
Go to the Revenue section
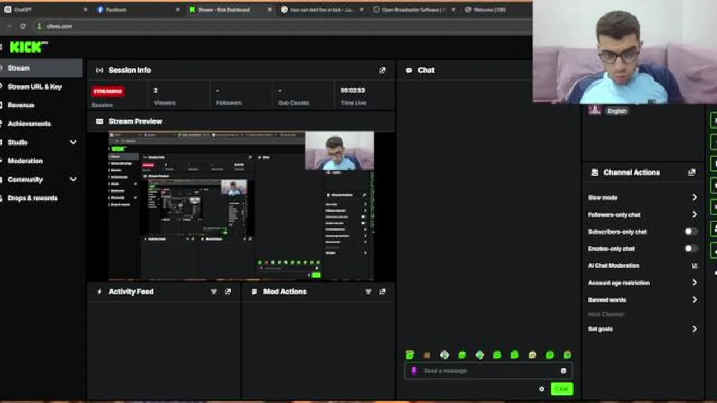point(21,105)
